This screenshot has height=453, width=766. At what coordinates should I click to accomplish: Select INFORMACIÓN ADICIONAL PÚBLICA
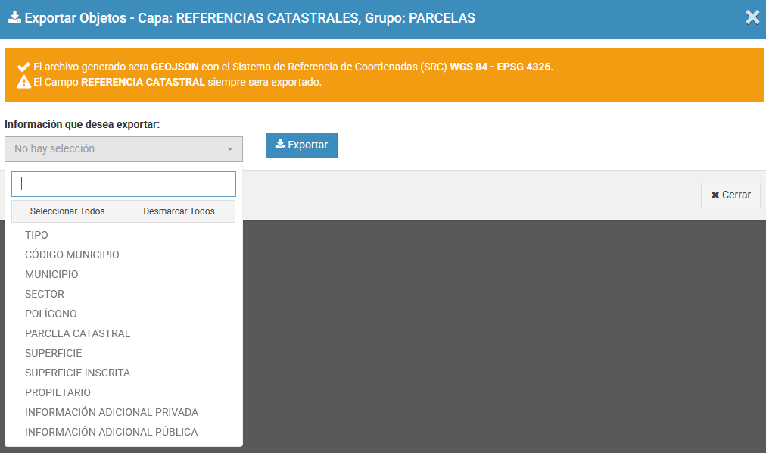111,432
